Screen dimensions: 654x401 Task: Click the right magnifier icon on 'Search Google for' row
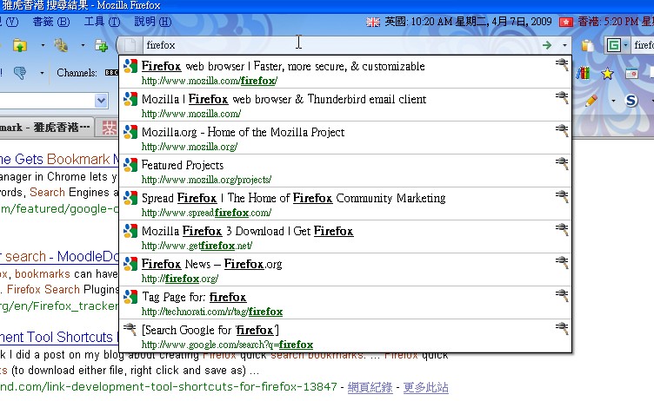pyautogui.click(x=562, y=328)
